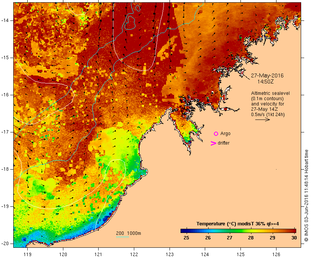311x258 pixels.
Task: Click the longitude axis label 126
Action: [276, 254]
